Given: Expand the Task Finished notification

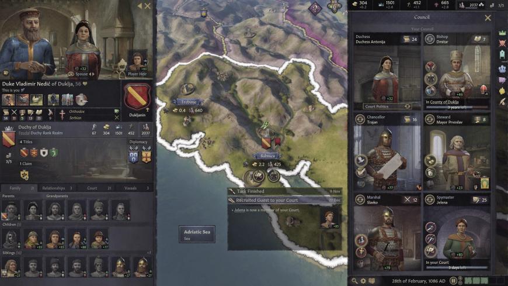Looking at the screenshot, I should tap(285, 191).
